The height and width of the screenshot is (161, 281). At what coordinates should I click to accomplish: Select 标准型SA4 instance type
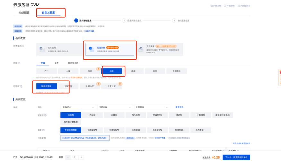point(114,130)
